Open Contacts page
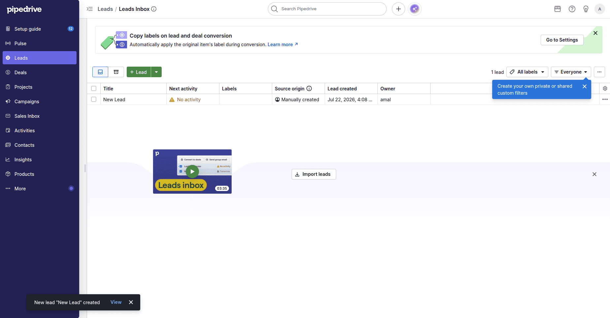The height and width of the screenshot is (318, 610). 40,145
